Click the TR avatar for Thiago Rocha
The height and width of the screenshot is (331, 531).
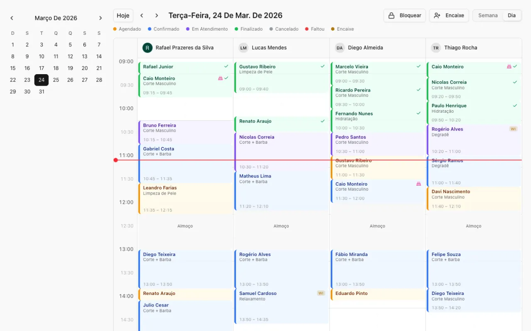tap(436, 48)
